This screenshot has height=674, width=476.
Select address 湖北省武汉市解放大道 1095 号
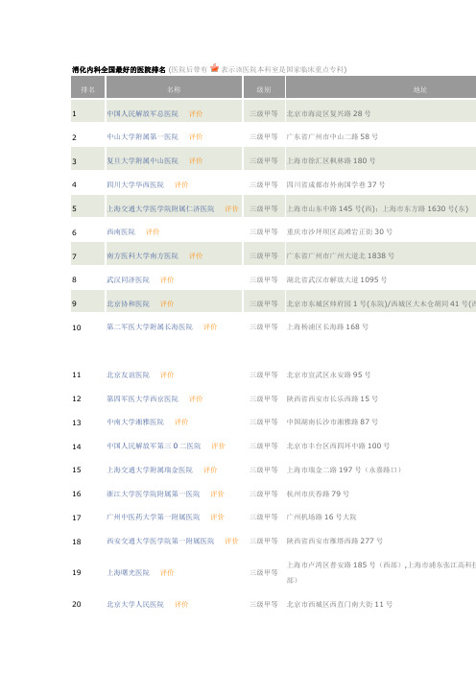(x=337, y=279)
